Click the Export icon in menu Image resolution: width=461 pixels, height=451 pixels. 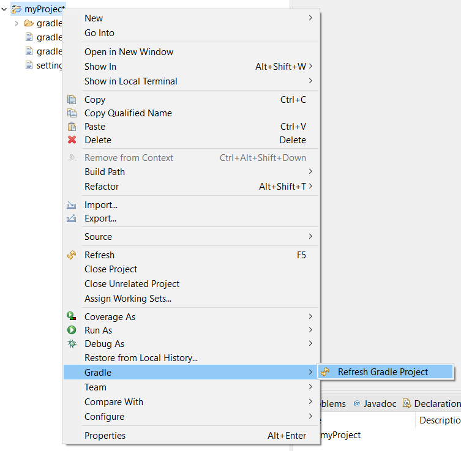[72, 218]
